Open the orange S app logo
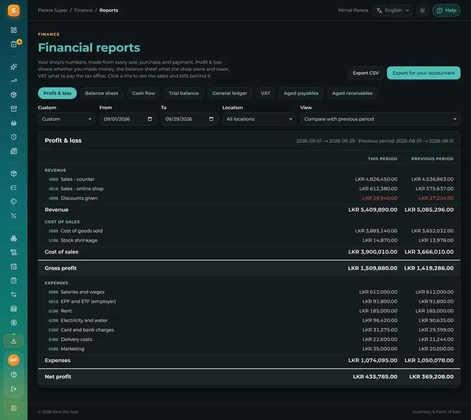 [14, 11]
